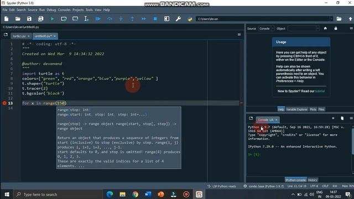Open console pane options menu
The height and width of the screenshot is (199, 354).
click(351, 118)
